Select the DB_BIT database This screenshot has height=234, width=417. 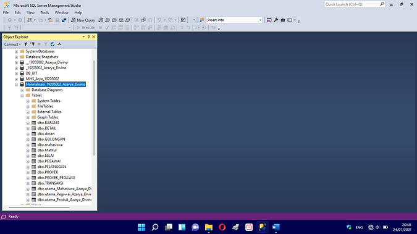[32, 73]
